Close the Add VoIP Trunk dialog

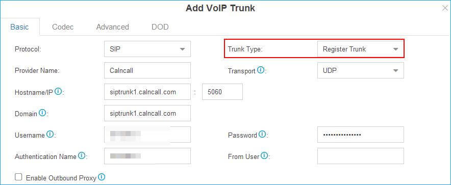(445, 8)
